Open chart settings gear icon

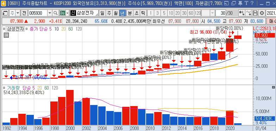pyautogui.click(x=262, y=13)
